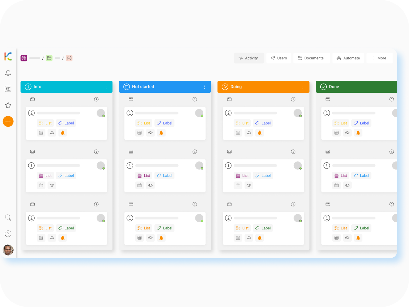Open the Documents tab

click(311, 58)
